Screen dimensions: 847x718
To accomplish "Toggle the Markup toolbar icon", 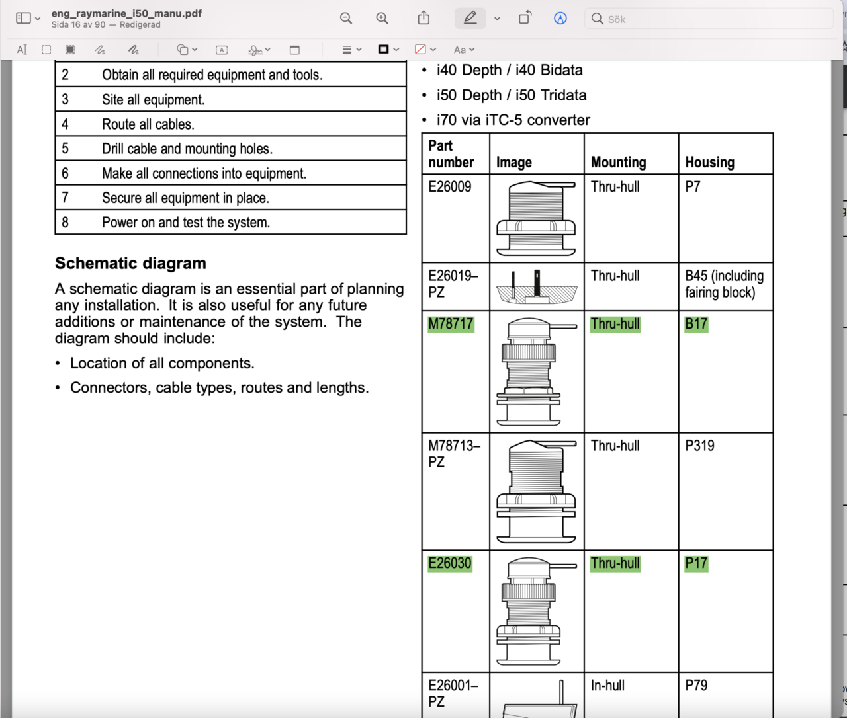I will tap(560, 19).
